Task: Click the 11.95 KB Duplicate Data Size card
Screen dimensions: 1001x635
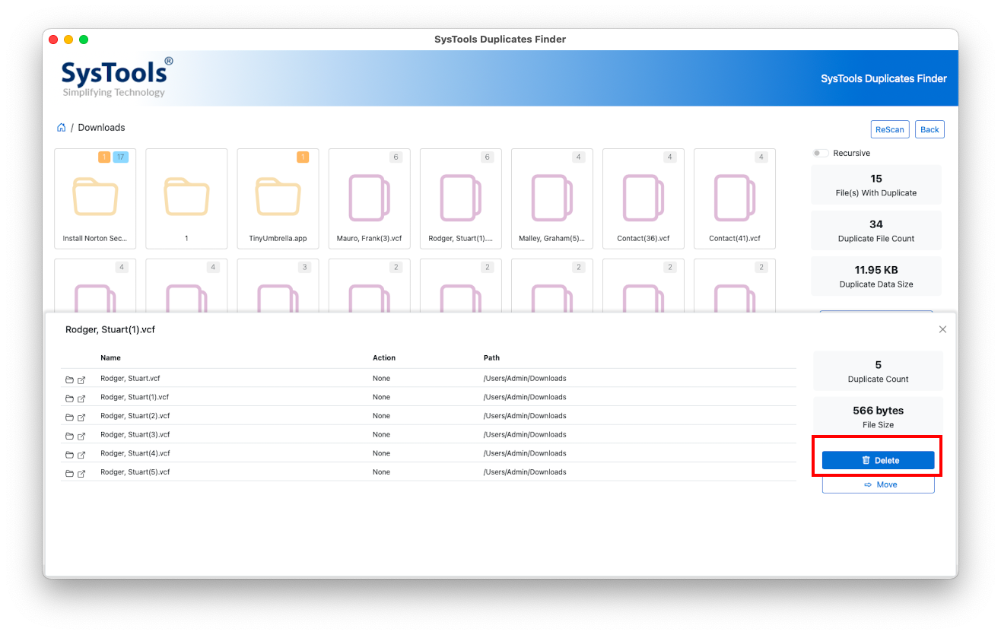Action: [876, 276]
